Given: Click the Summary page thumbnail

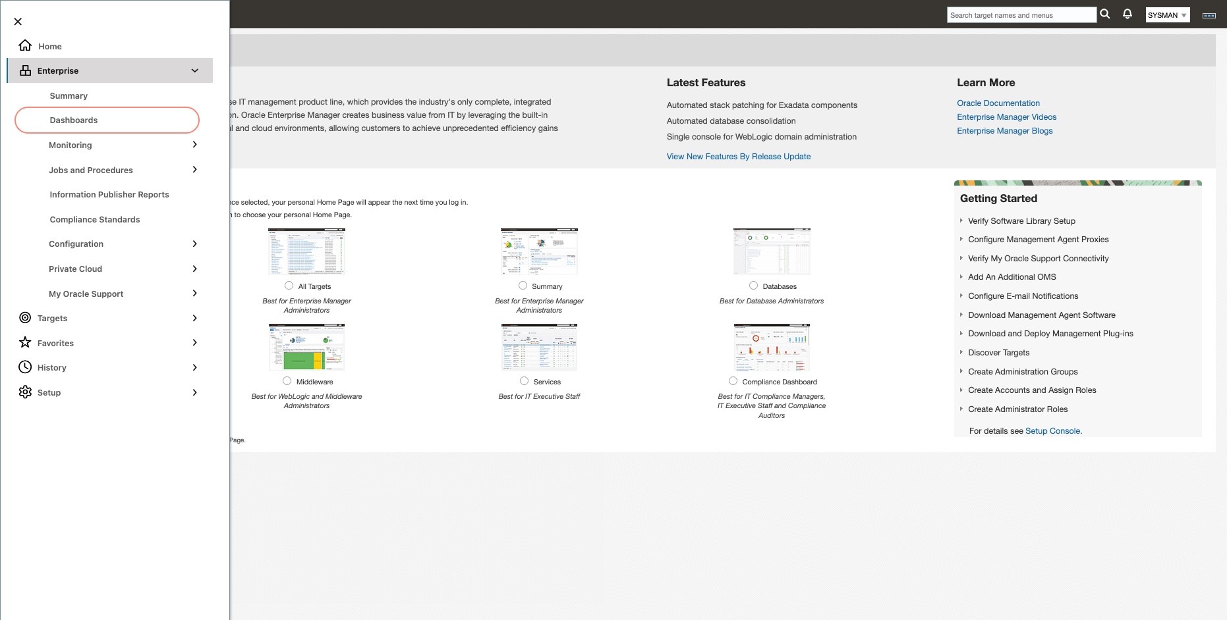Looking at the screenshot, I should point(539,251).
